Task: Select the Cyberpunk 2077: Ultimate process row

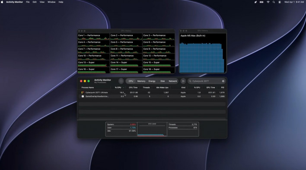Action: coord(152,92)
